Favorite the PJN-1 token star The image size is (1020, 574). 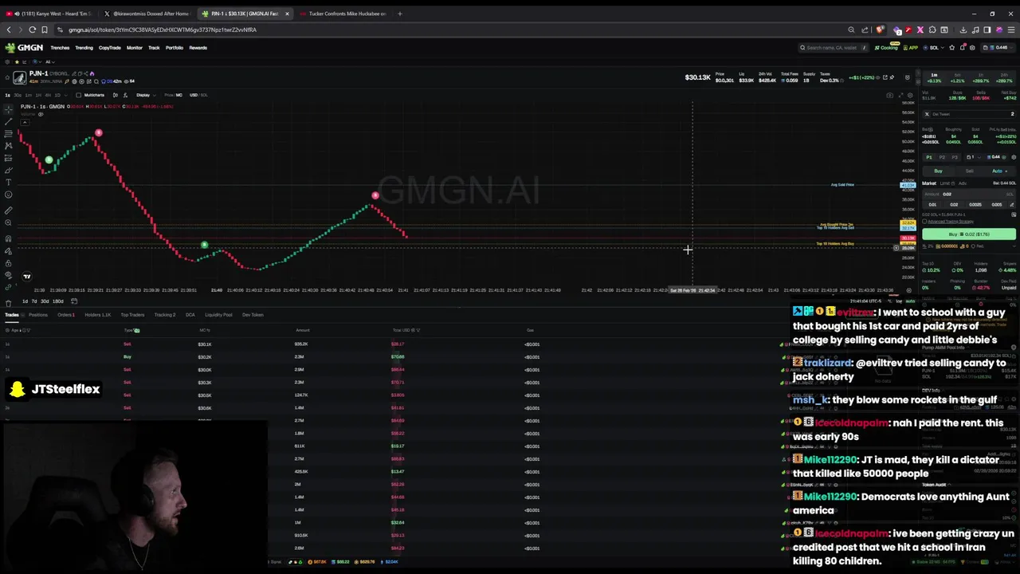(7, 77)
